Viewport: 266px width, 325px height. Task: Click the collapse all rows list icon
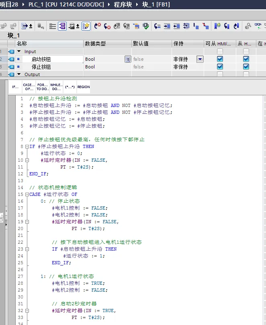[53, 26]
